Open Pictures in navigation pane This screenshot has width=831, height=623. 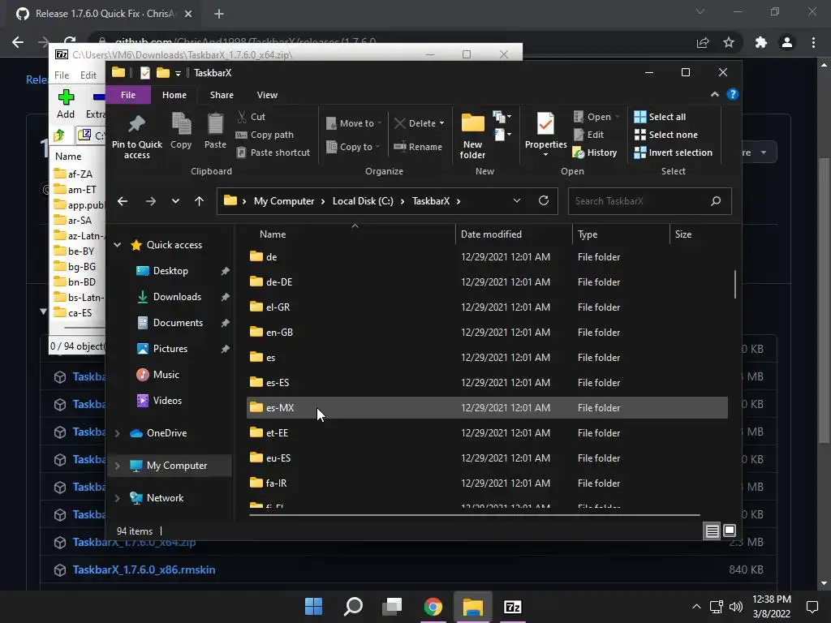coord(170,349)
